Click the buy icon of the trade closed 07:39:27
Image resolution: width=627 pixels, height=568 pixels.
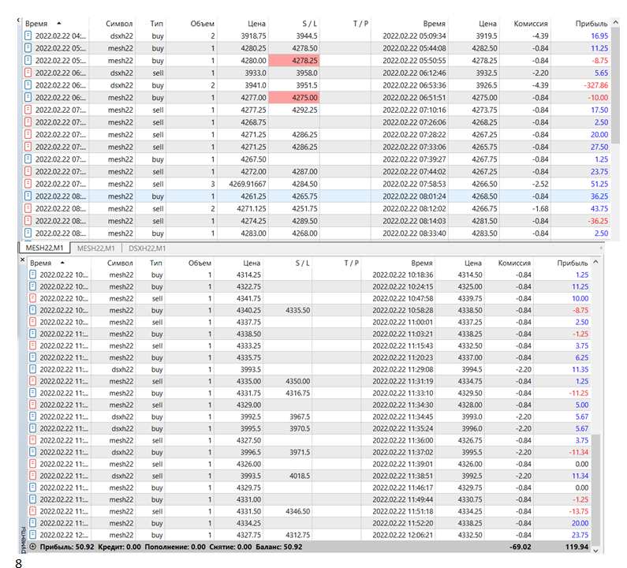[x=28, y=159]
